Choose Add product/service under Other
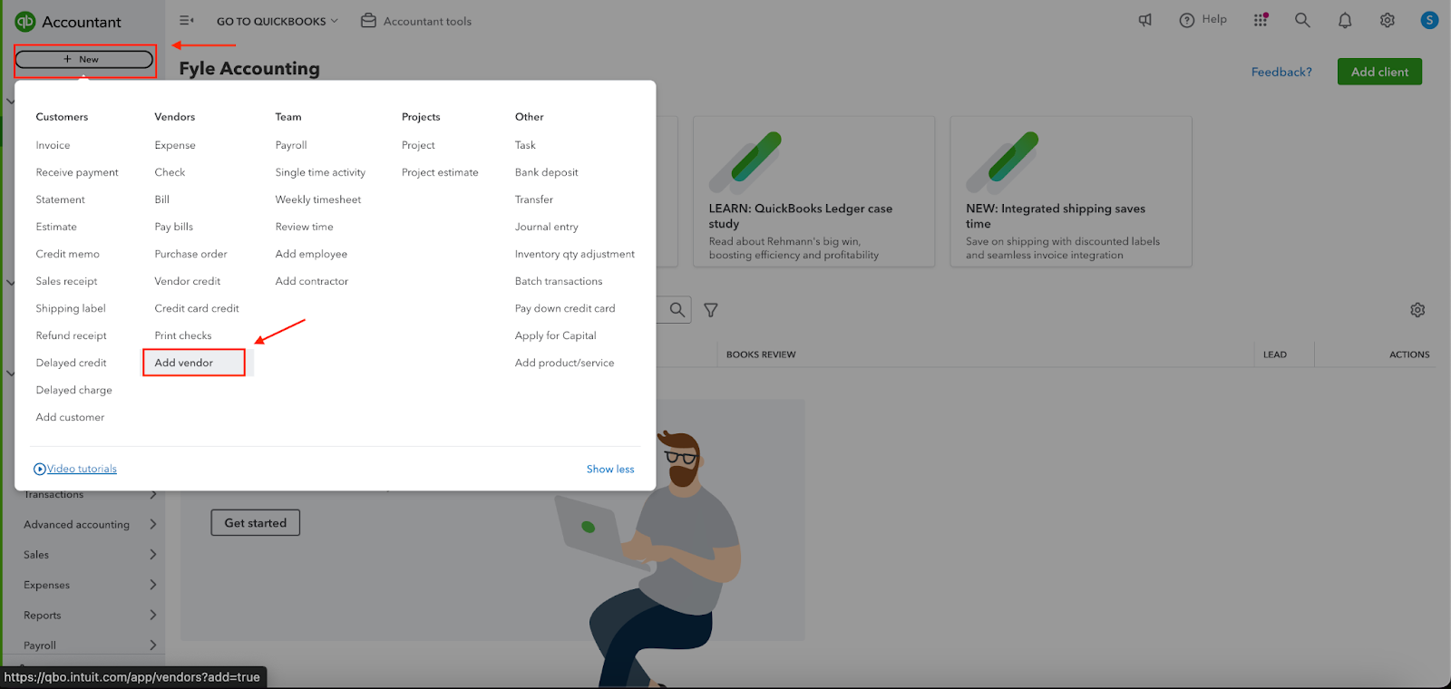Viewport: 1451px width, 689px height. (564, 363)
